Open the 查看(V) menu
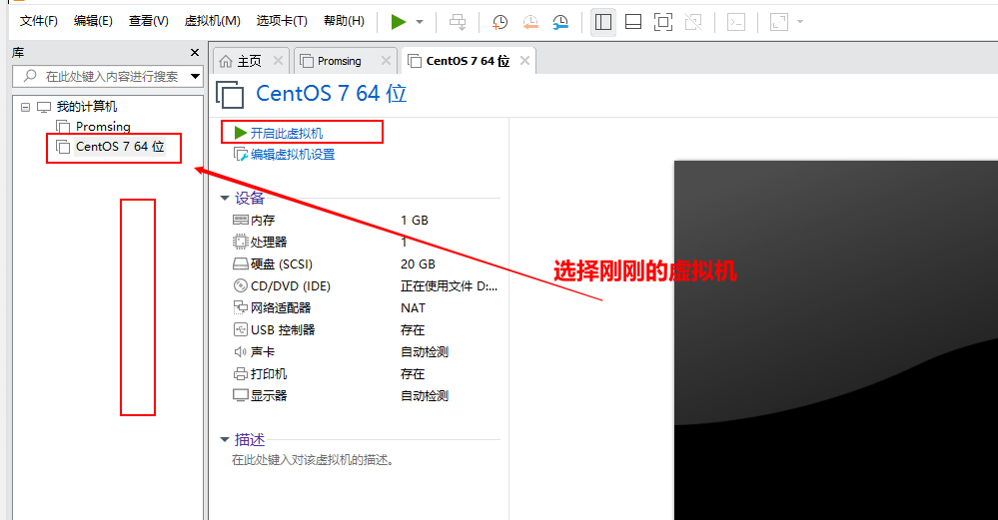 click(148, 21)
